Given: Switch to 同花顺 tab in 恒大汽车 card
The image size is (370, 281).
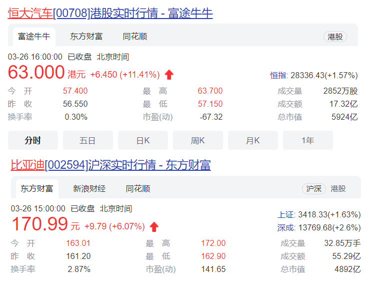Looking at the screenshot, I should point(135,37).
